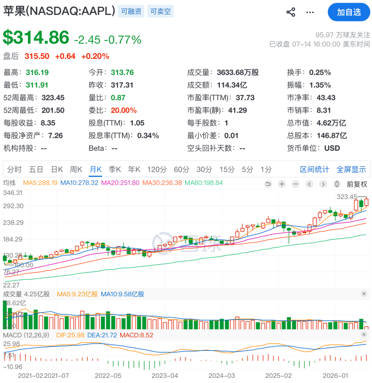This screenshot has width=372, height=383.
Task: Click after-hours price 315.50
Action: [x=37, y=56]
